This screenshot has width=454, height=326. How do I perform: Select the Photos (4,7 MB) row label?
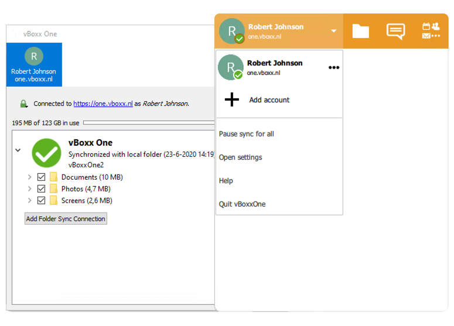tap(86, 189)
